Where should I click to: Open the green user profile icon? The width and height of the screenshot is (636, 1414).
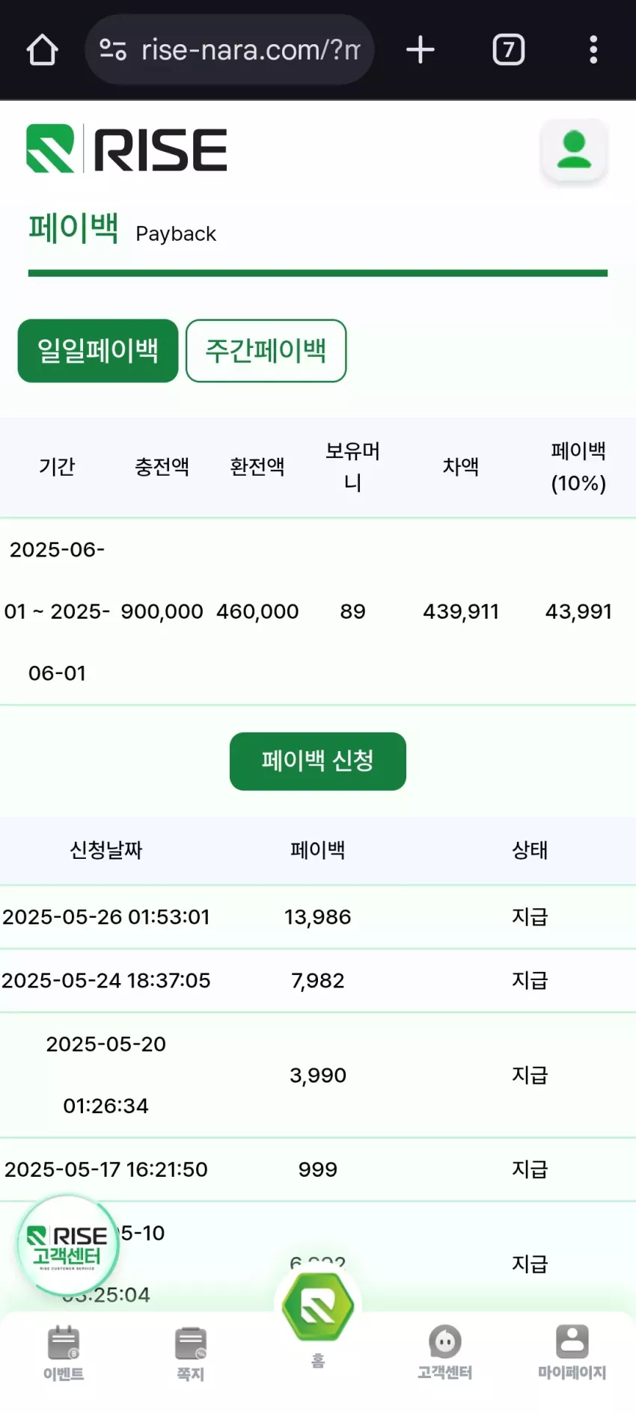(x=574, y=150)
